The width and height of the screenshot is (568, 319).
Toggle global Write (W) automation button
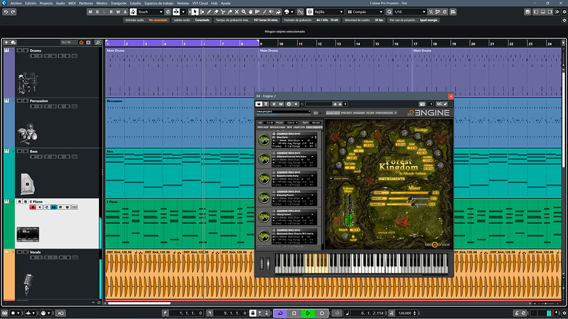coord(118,12)
